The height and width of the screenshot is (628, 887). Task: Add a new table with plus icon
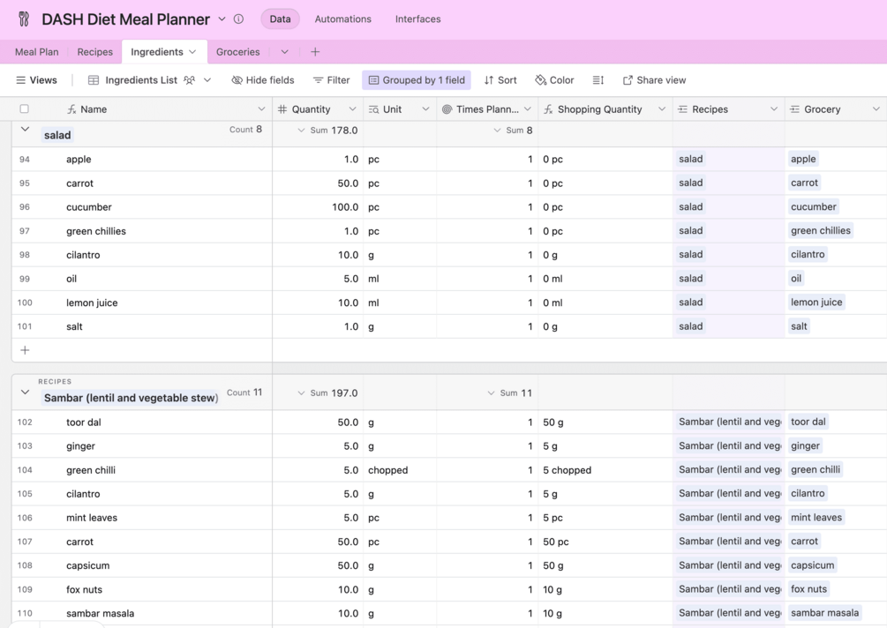315,52
